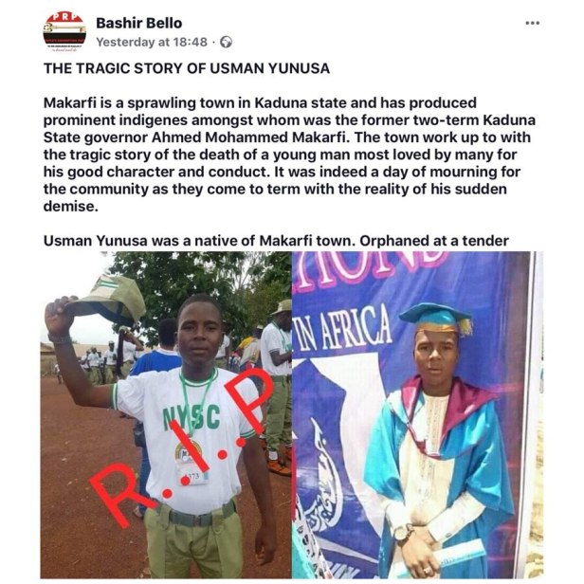Click the headline THE TRAGIC STORY OF USMAN YUNUSA
This screenshot has width=584, height=584.
tap(187, 68)
